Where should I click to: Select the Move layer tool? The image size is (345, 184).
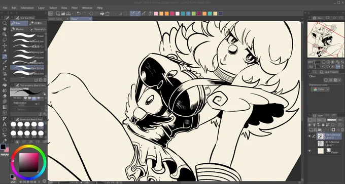tap(5, 45)
